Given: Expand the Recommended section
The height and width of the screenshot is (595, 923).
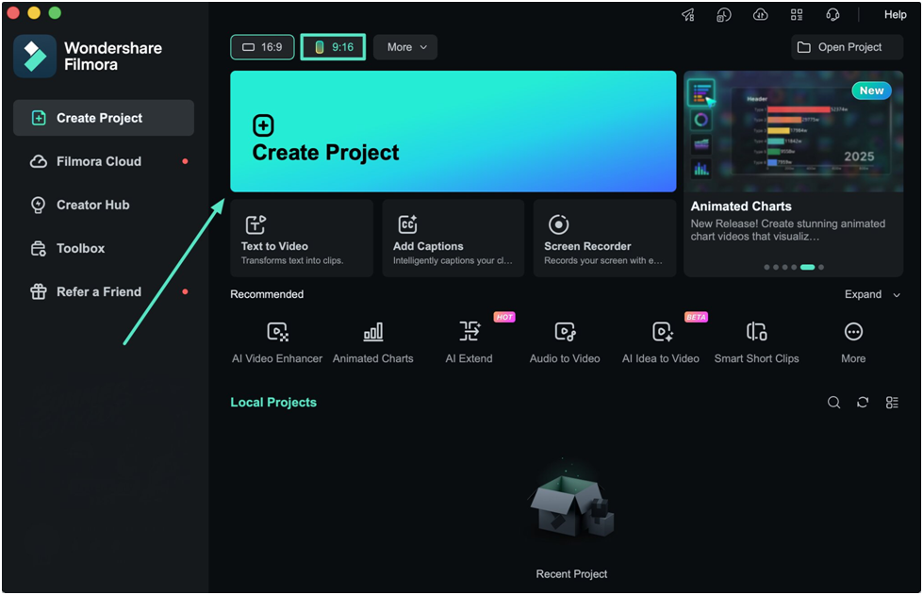Looking at the screenshot, I should pos(872,294).
